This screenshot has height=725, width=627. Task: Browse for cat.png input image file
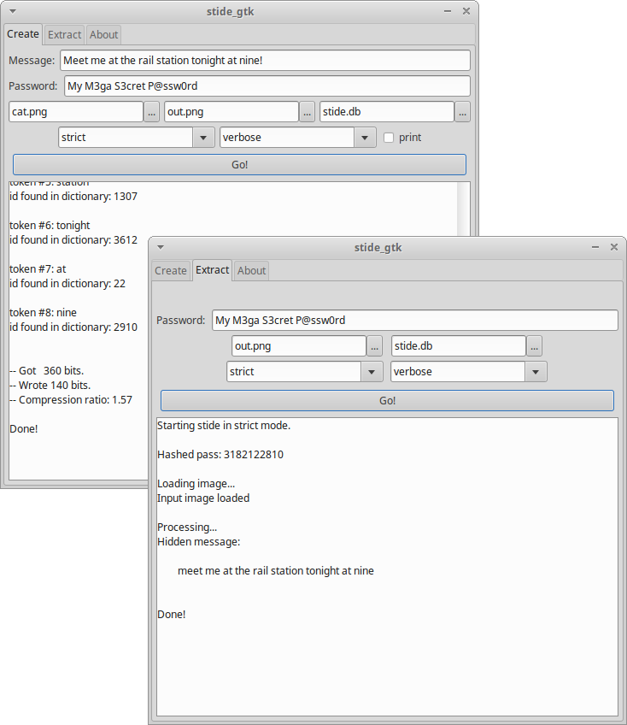151,112
